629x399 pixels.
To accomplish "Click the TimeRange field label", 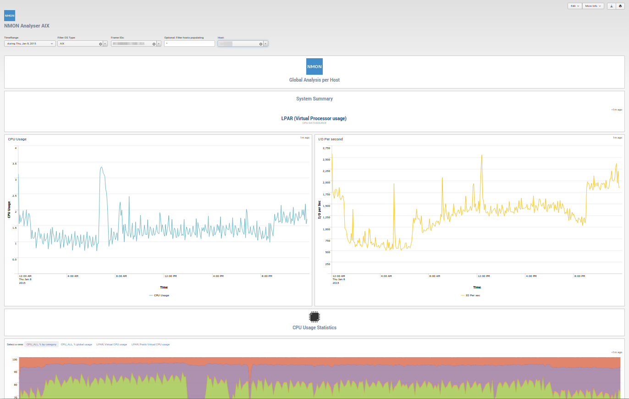I will pos(11,38).
